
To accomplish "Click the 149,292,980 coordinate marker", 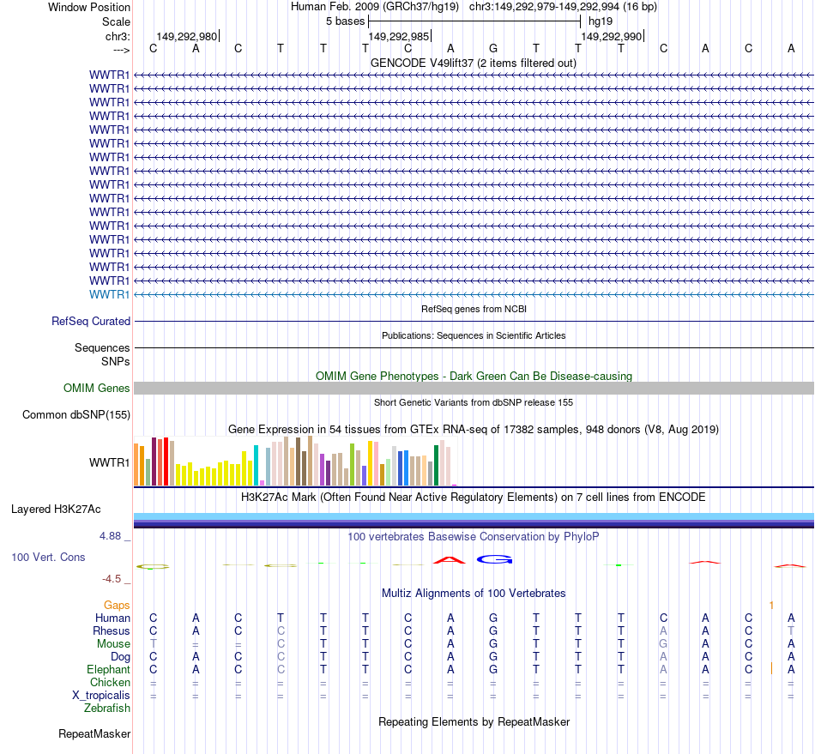I will click(x=187, y=36).
